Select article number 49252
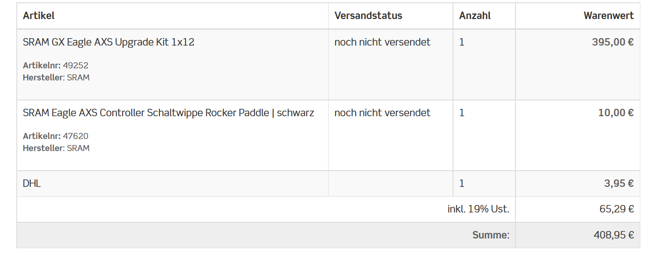The image size is (652, 258). pos(75,66)
